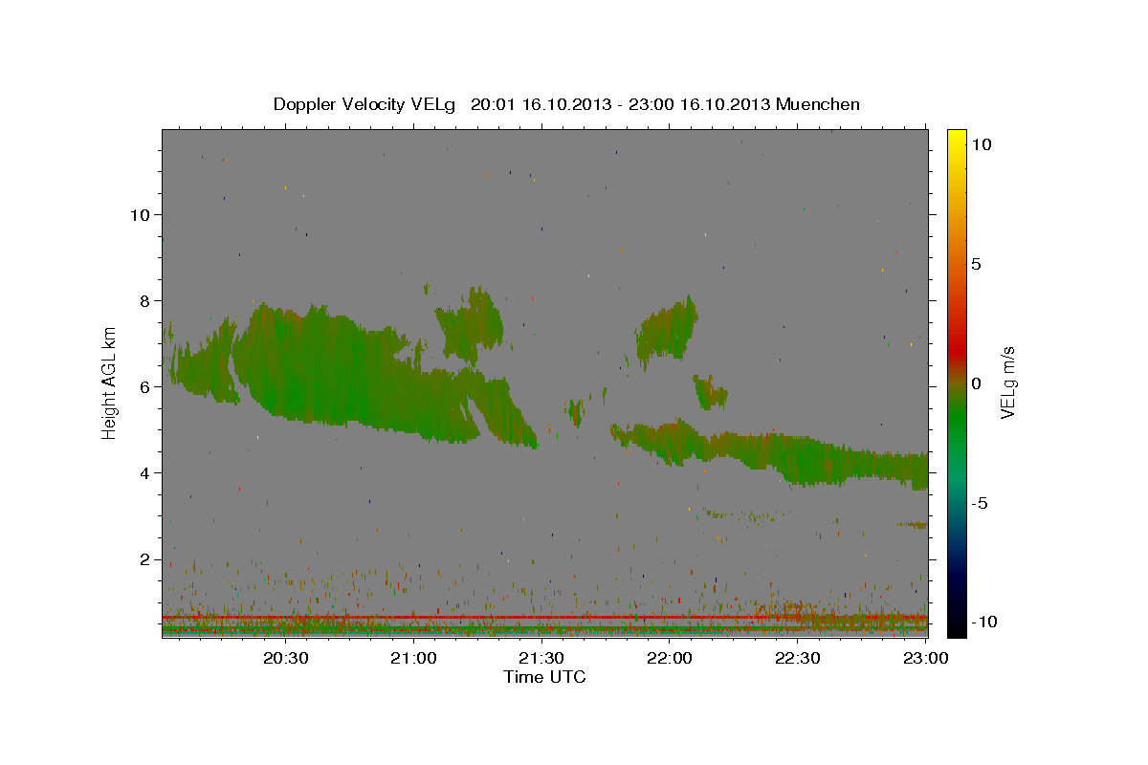1148x765 pixels.
Task: Click the date '20:01 16.10.2013' in the title
Action: click(x=540, y=104)
